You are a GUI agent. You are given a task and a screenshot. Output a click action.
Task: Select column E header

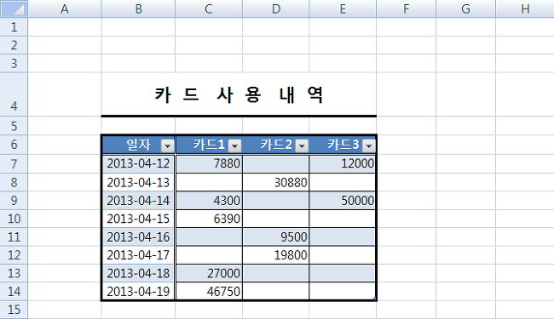pos(343,9)
